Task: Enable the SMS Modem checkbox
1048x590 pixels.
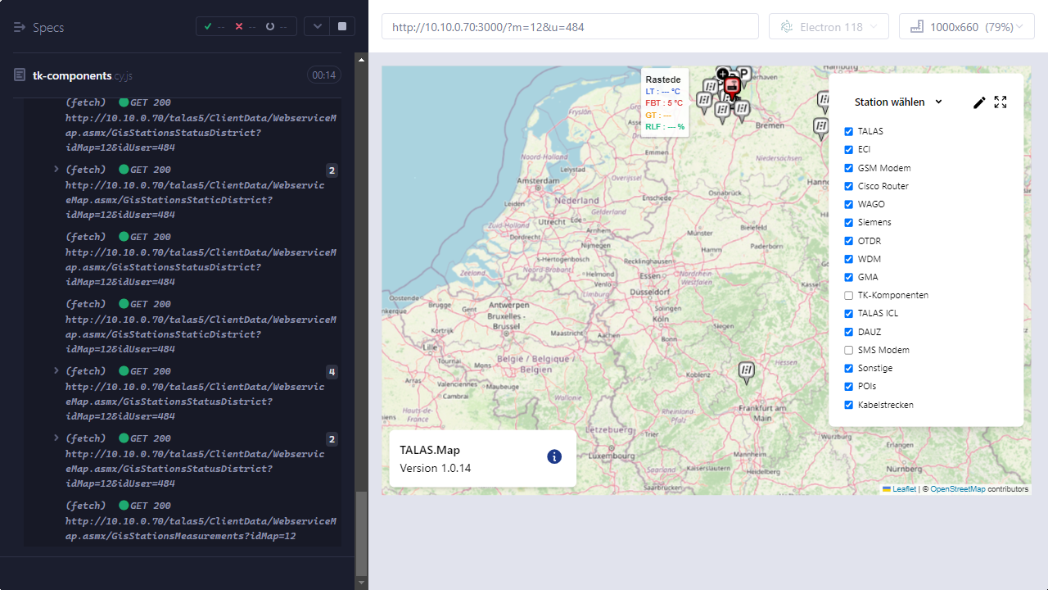Action: 848,350
